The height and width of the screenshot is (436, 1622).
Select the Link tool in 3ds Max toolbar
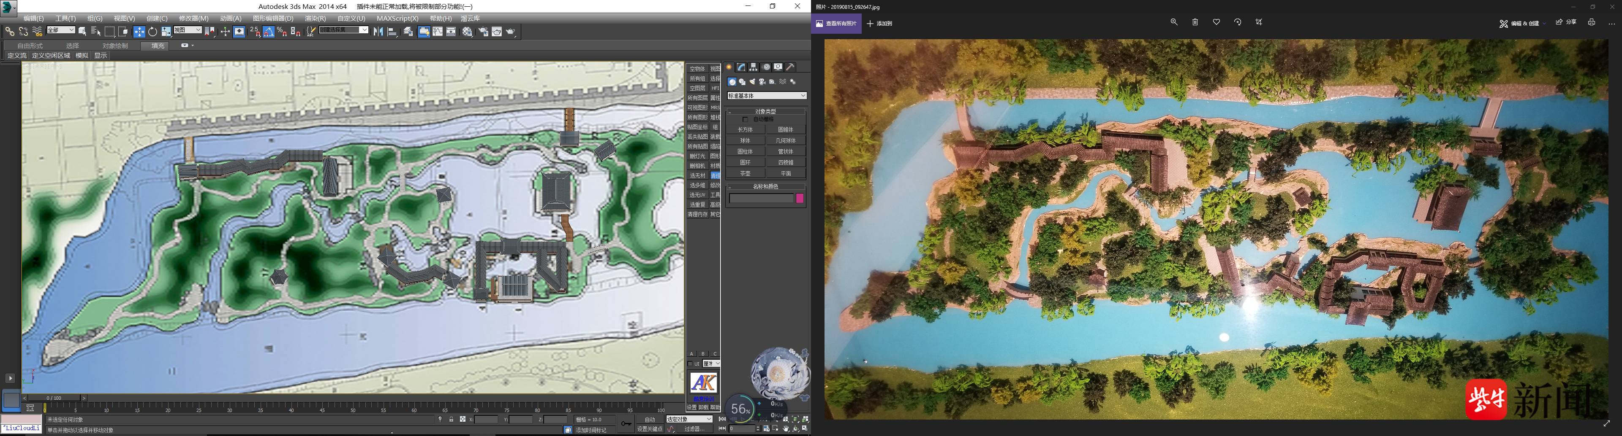coord(9,31)
